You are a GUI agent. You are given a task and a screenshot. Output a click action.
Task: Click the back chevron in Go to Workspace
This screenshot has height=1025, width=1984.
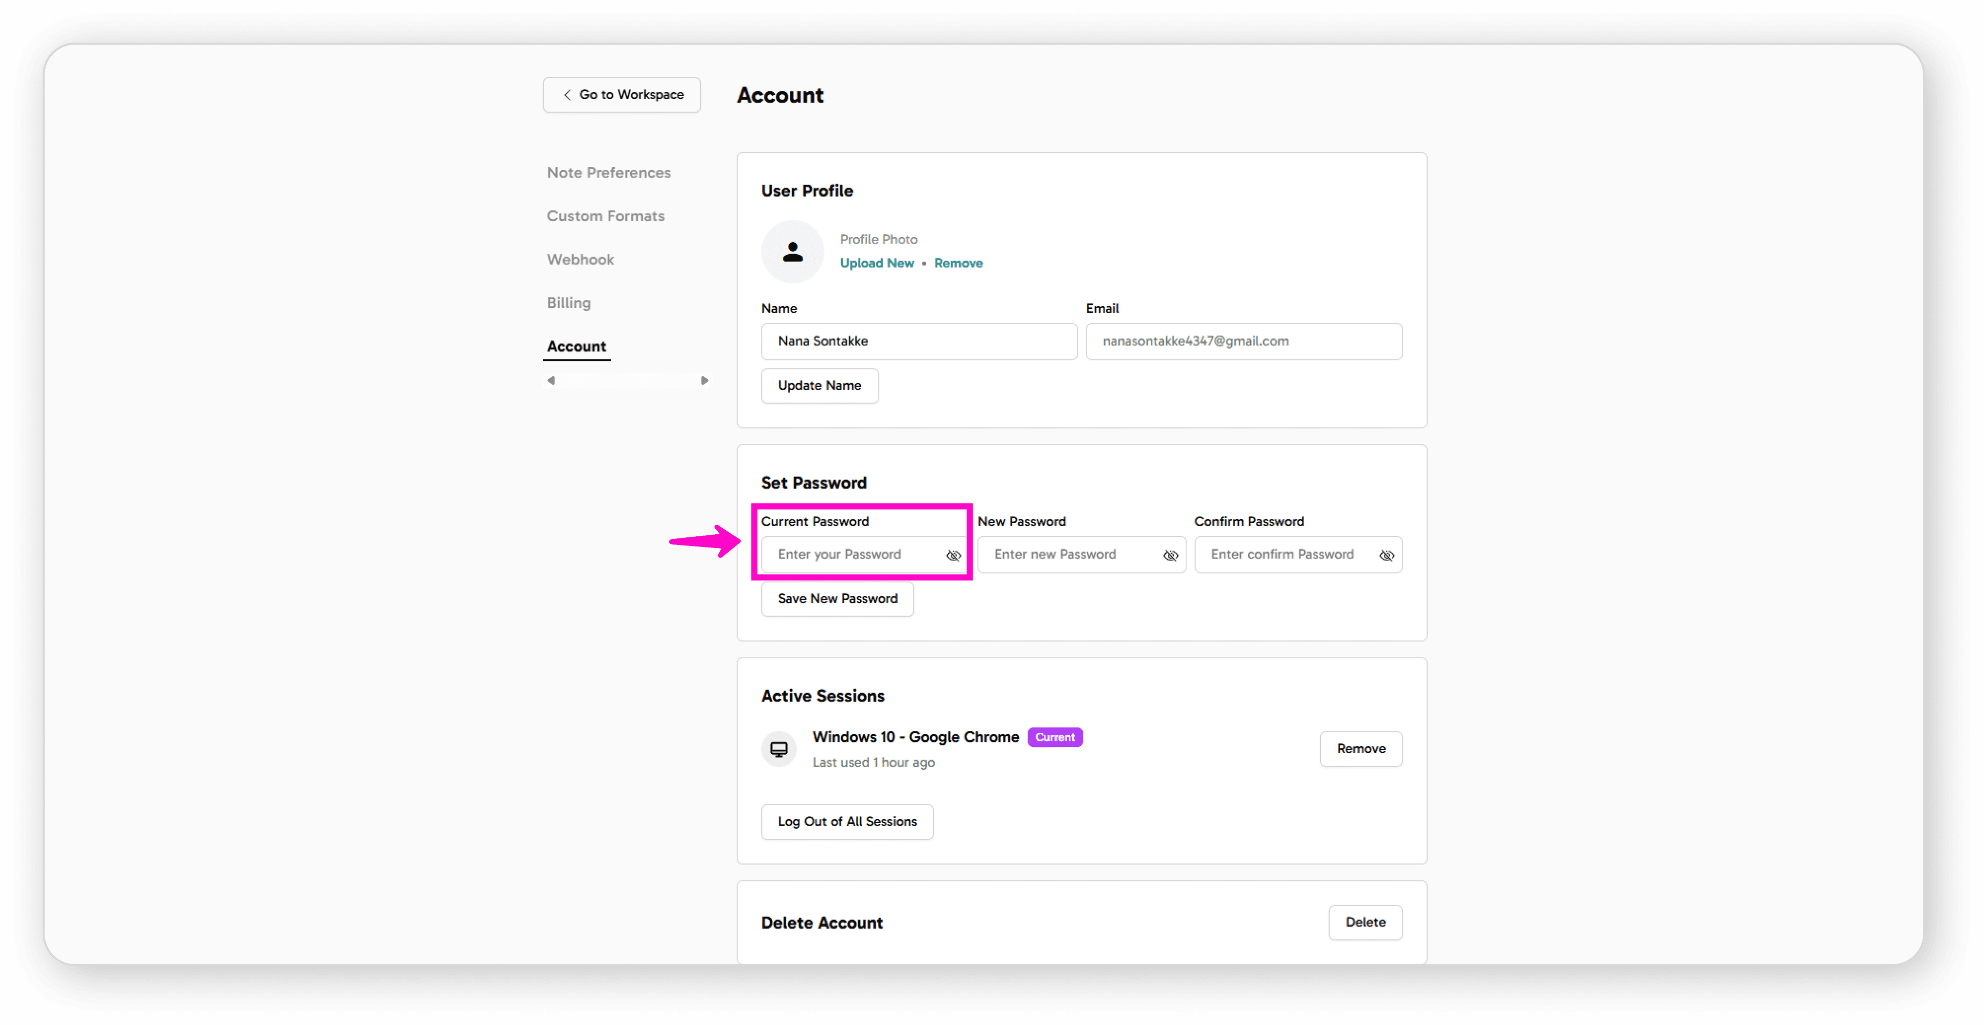pyautogui.click(x=567, y=95)
